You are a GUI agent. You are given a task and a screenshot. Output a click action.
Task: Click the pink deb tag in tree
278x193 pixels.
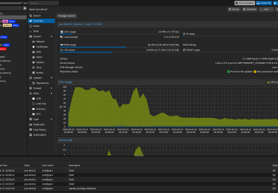[5, 21]
